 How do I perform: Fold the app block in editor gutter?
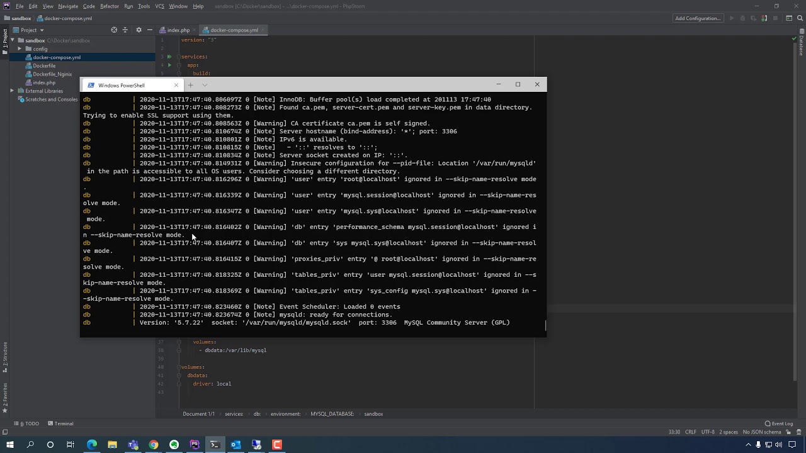(179, 65)
